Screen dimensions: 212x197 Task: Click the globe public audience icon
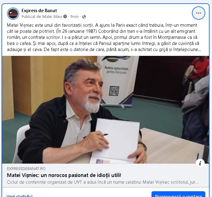click(84, 17)
